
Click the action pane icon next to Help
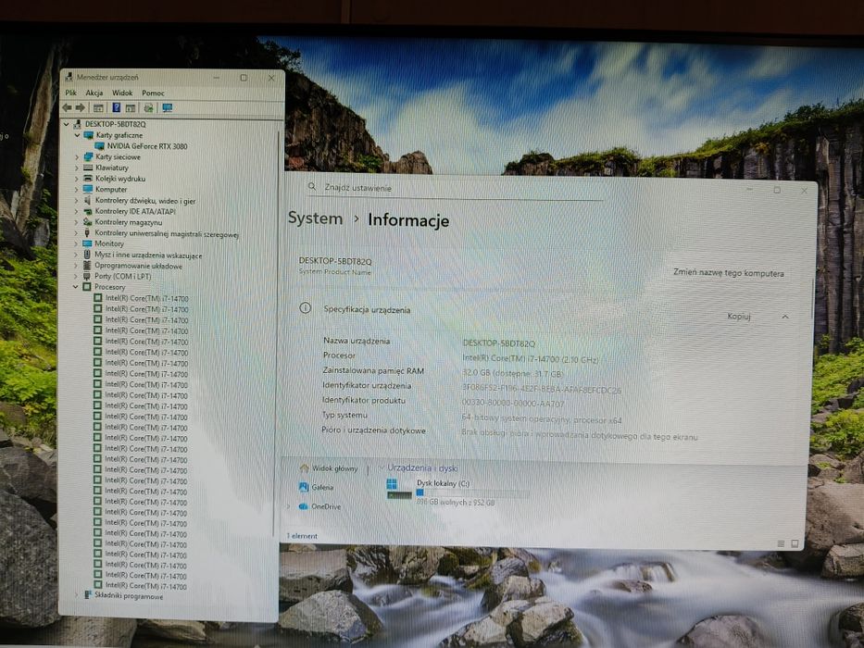tap(131, 108)
